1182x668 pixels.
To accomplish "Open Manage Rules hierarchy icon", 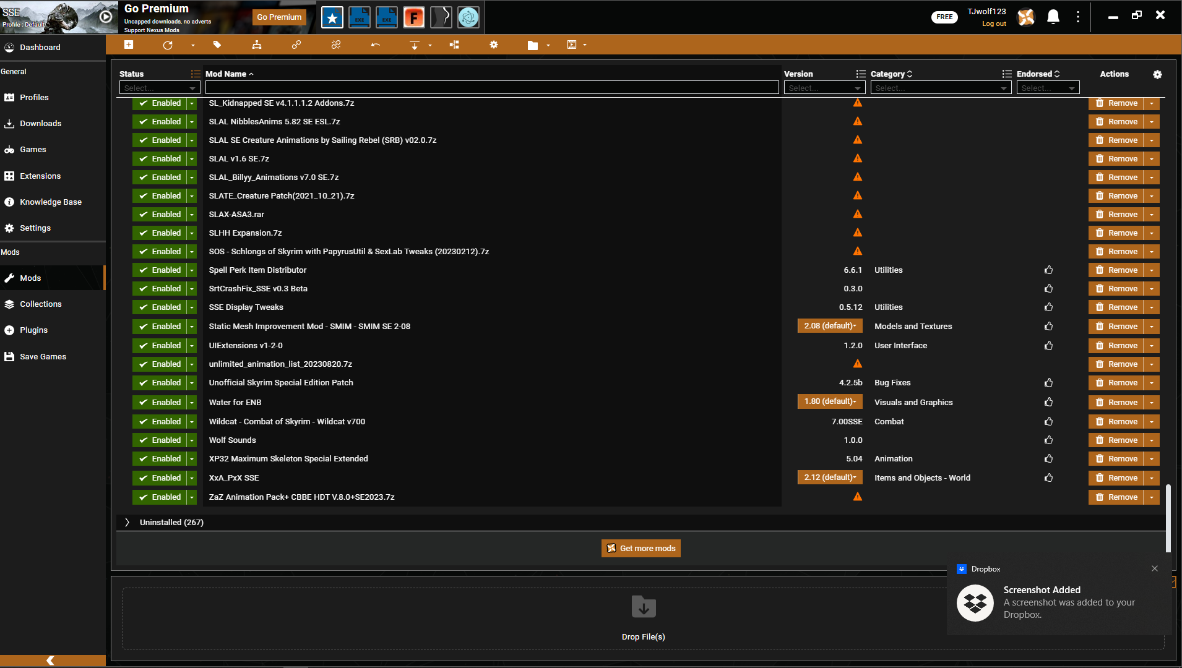I will pyautogui.click(x=257, y=45).
